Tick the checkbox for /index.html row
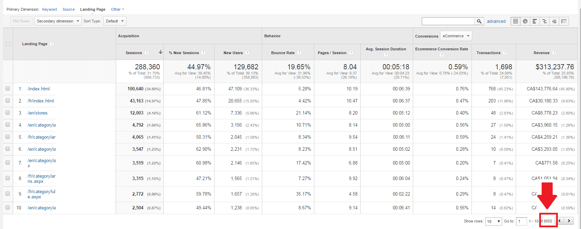The width and height of the screenshot is (581, 229). point(8,88)
